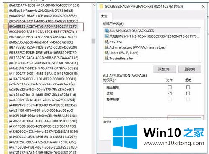This screenshot has width=209, height=154.
Task: Click the folder icon of highlighted {9CA88EE3-ACB7…}
Action: [5, 26]
